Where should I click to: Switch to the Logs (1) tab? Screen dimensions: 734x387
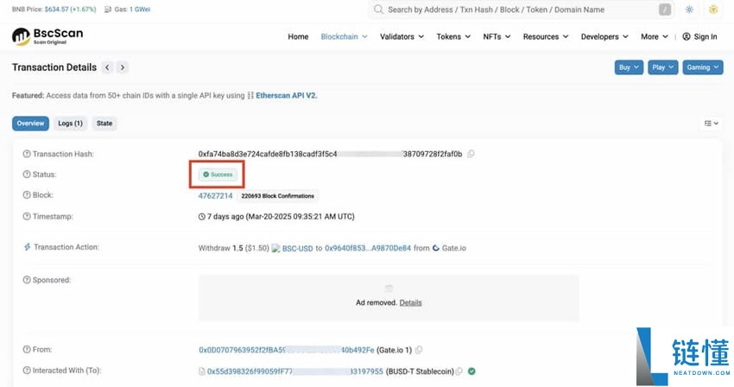click(x=70, y=124)
